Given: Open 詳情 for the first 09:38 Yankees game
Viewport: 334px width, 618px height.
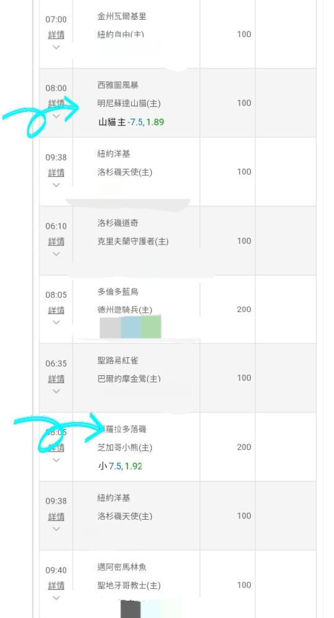Looking at the screenshot, I should (x=56, y=172).
